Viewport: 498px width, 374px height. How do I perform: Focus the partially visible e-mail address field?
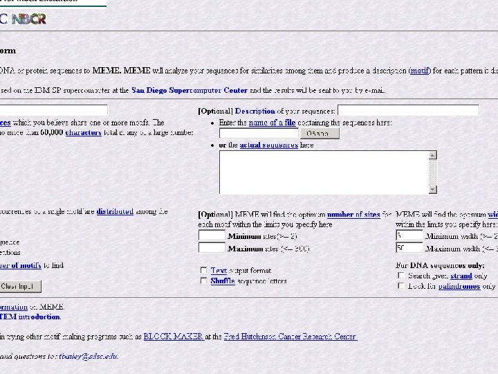coord(53,110)
